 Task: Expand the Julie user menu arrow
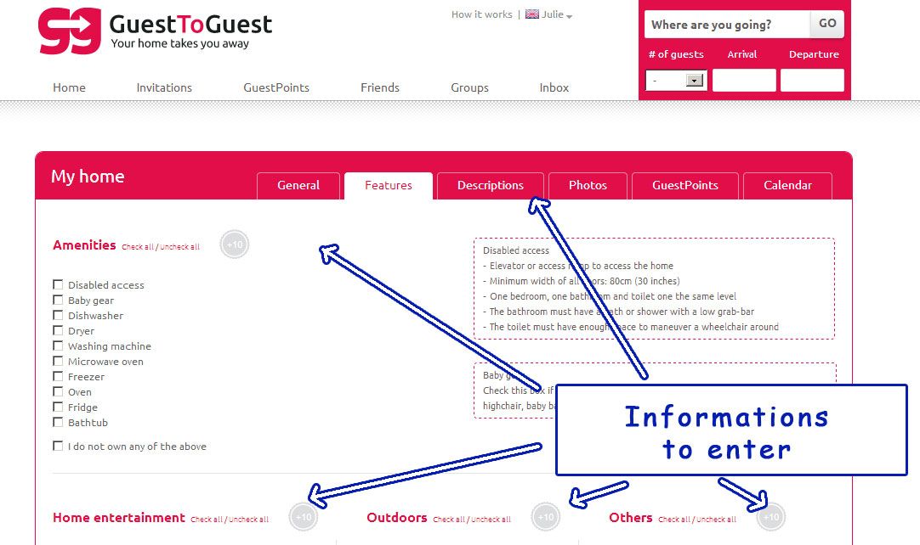coord(569,16)
